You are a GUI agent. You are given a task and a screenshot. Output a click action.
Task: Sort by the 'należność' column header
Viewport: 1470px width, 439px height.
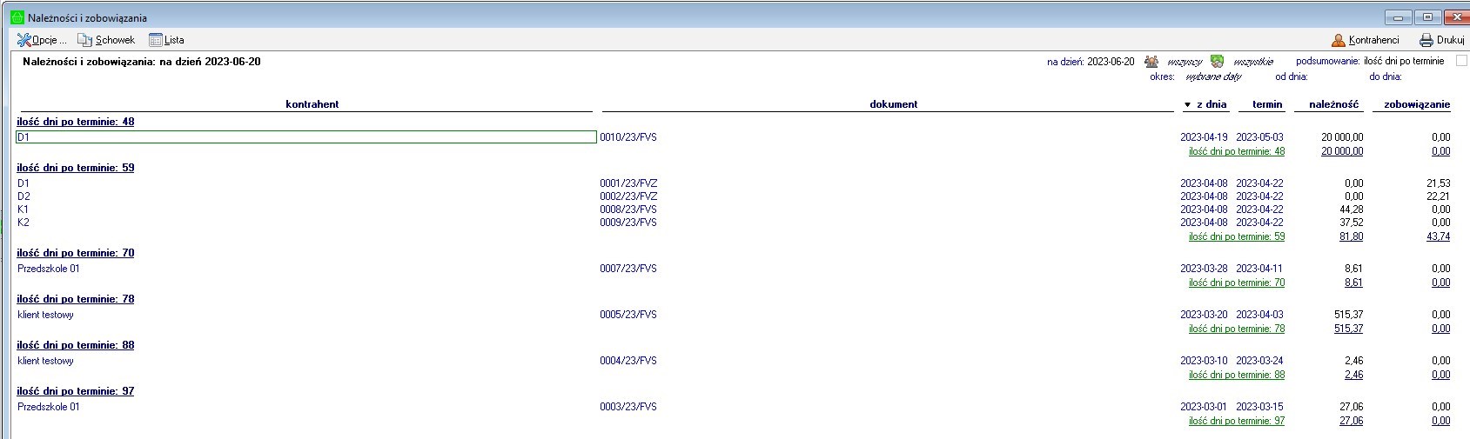pos(1327,104)
